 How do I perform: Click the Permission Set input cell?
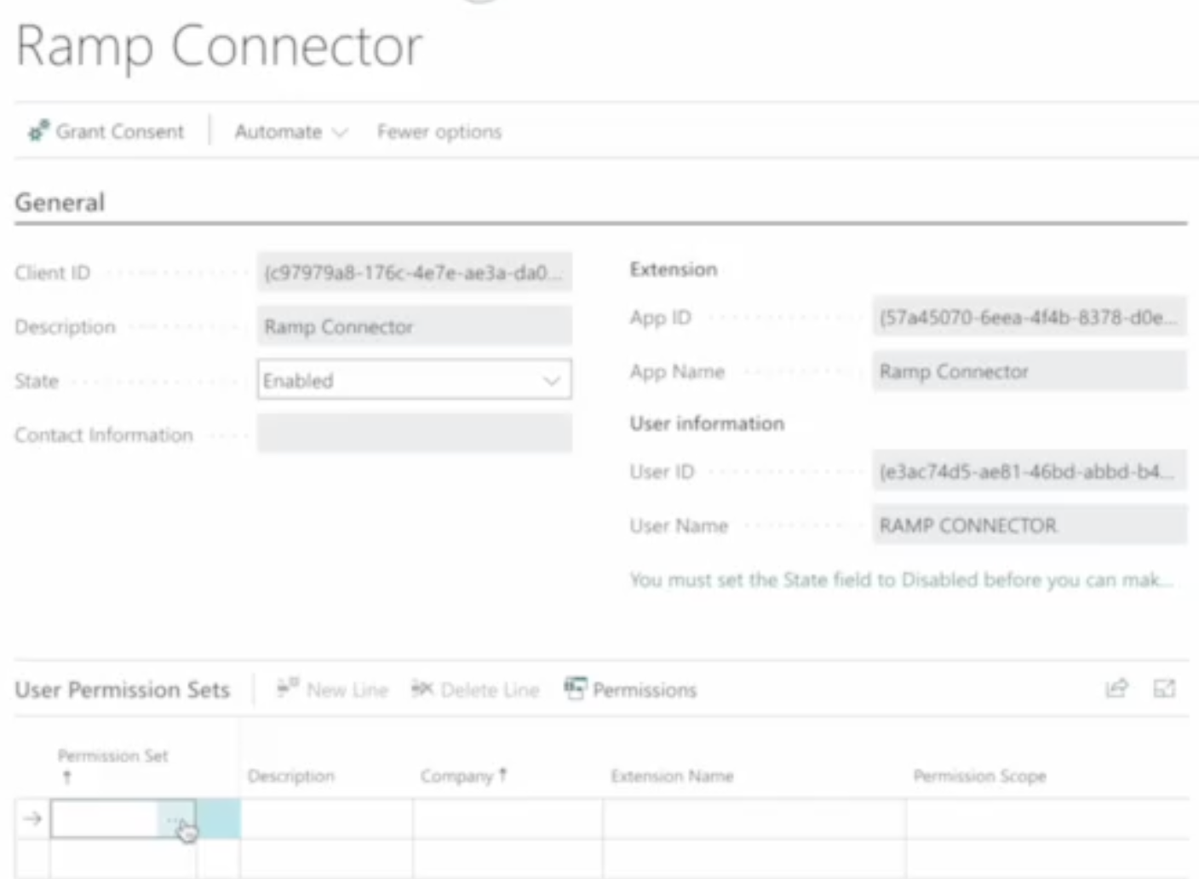pyautogui.click(x=105, y=819)
